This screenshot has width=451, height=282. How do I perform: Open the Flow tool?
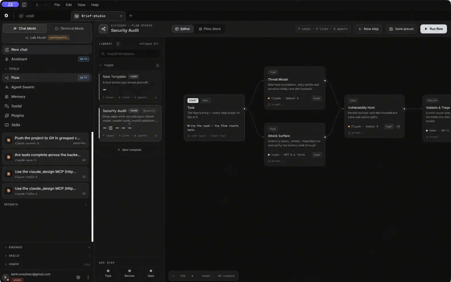[x=47, y=78]
